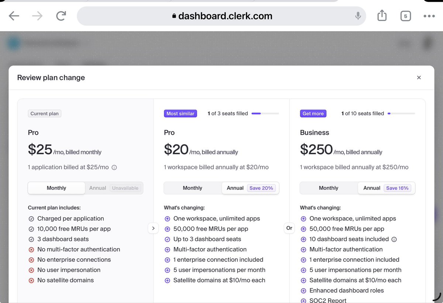This screenshot has height=303, width=443.
Task: Click plus icon beside Enhanced dashboard roles
Action: click(303, 291)
